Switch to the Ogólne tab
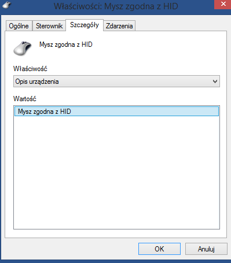The image size is (231, 263). 19,26
